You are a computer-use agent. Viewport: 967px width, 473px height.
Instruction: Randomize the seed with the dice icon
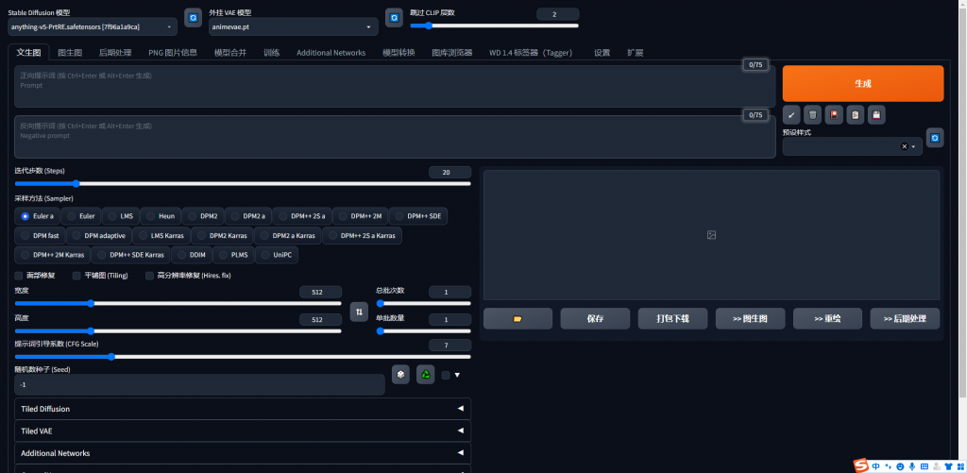click(x=400, y=374)
